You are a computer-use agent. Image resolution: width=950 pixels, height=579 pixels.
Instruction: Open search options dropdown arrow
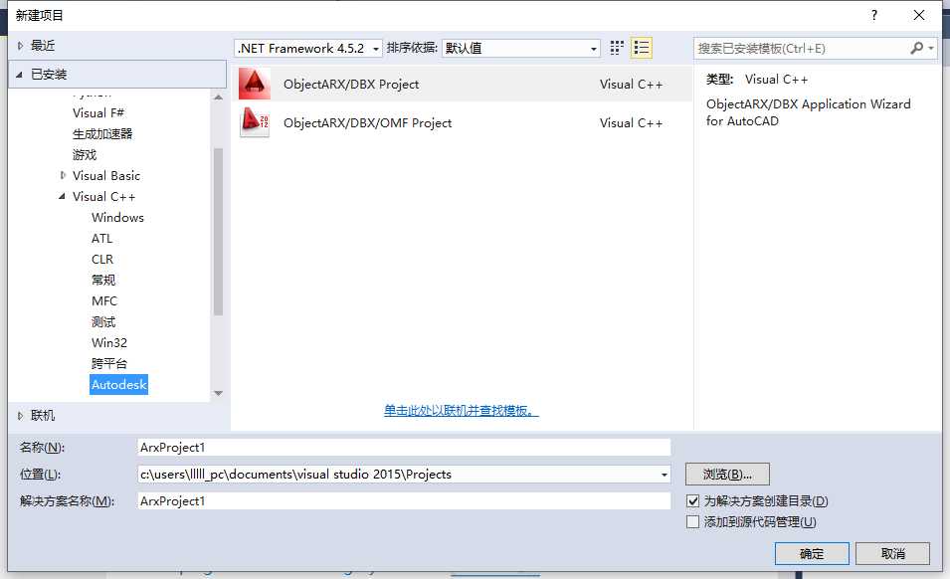931,48
